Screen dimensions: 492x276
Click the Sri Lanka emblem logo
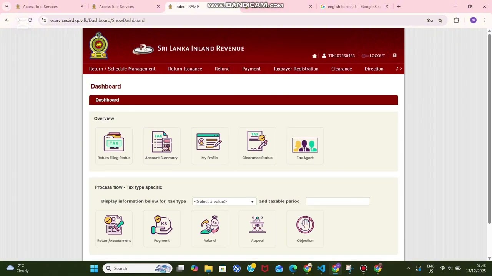(x=99, y=46)
